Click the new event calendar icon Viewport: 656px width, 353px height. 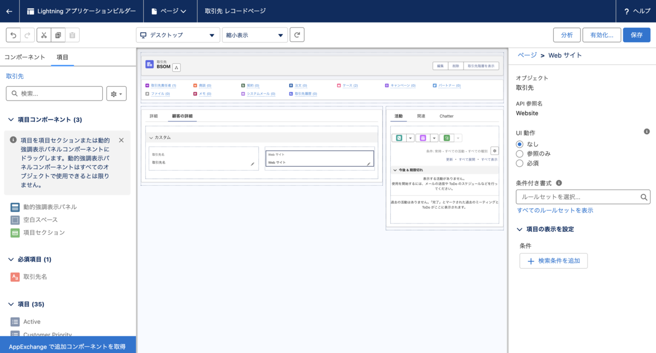click(423, 138)
